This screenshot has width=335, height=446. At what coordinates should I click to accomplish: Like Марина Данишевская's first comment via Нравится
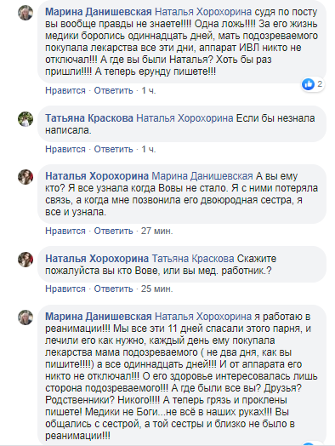point(65,90)
